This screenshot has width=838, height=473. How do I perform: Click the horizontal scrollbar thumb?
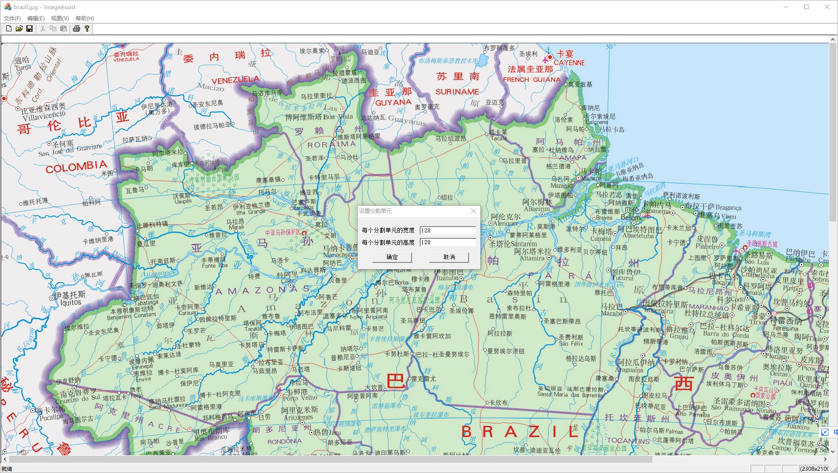[330, 459]
